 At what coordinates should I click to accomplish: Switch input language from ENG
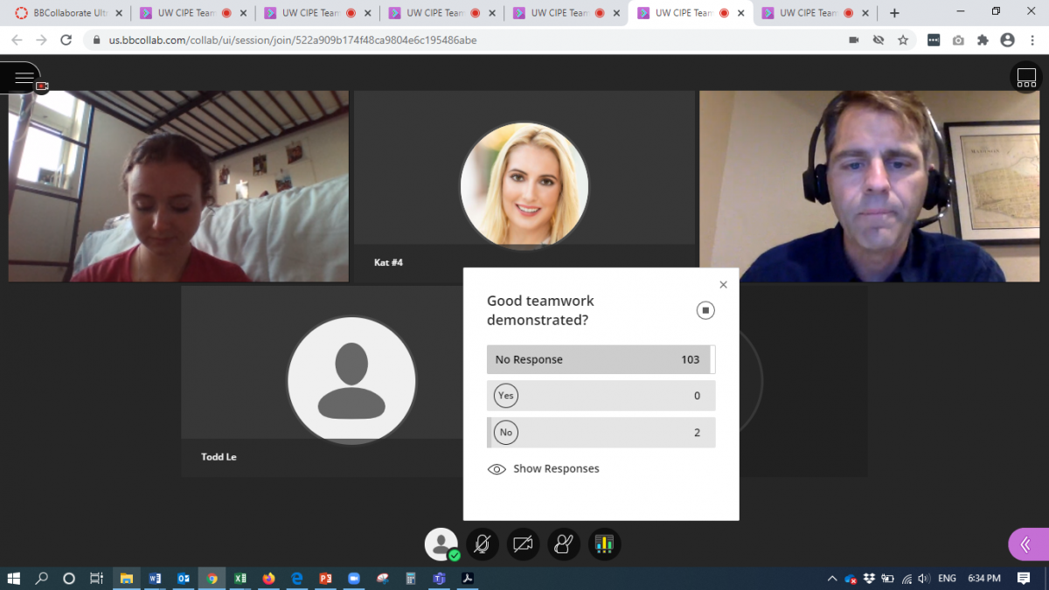[x=947, y=579]
